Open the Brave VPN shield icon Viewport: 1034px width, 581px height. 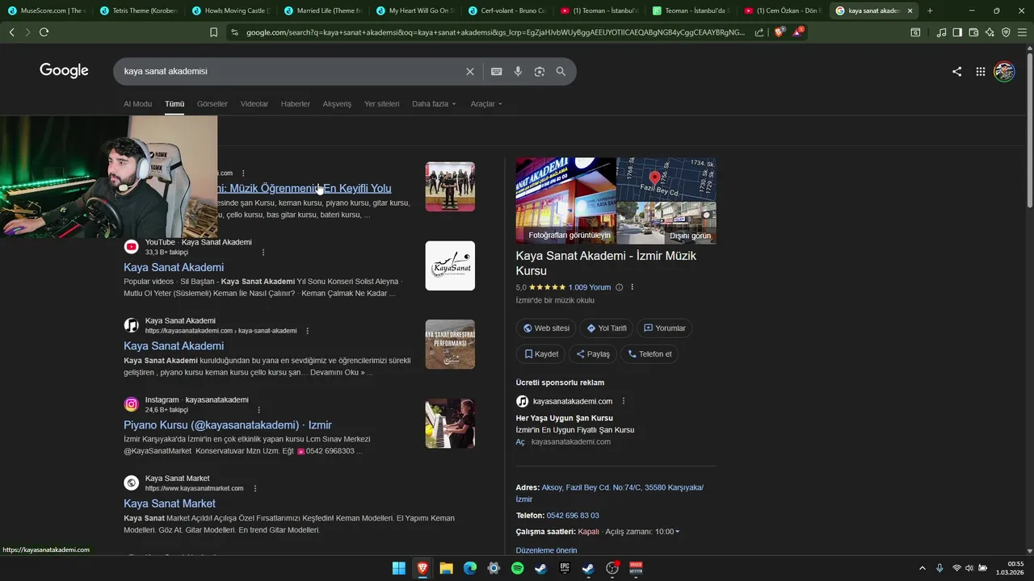tap(1006, 32)
